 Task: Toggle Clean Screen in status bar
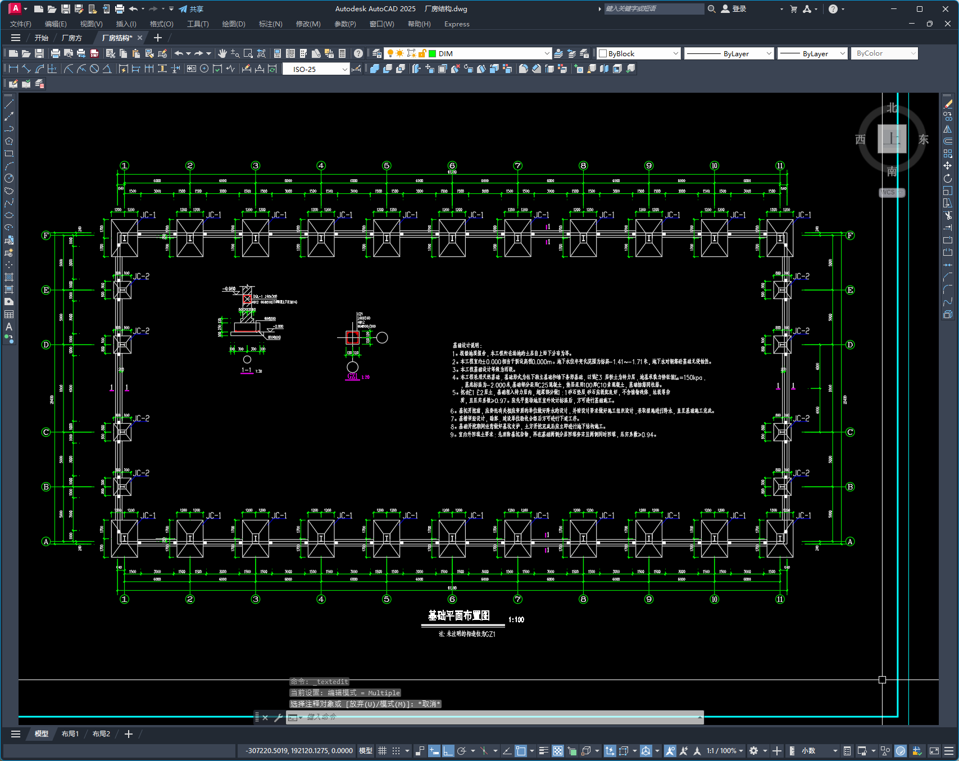click(934, 751)
